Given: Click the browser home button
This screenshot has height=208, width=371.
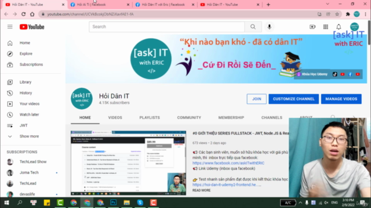Looking at the screenshot, I should click(32, 14).
